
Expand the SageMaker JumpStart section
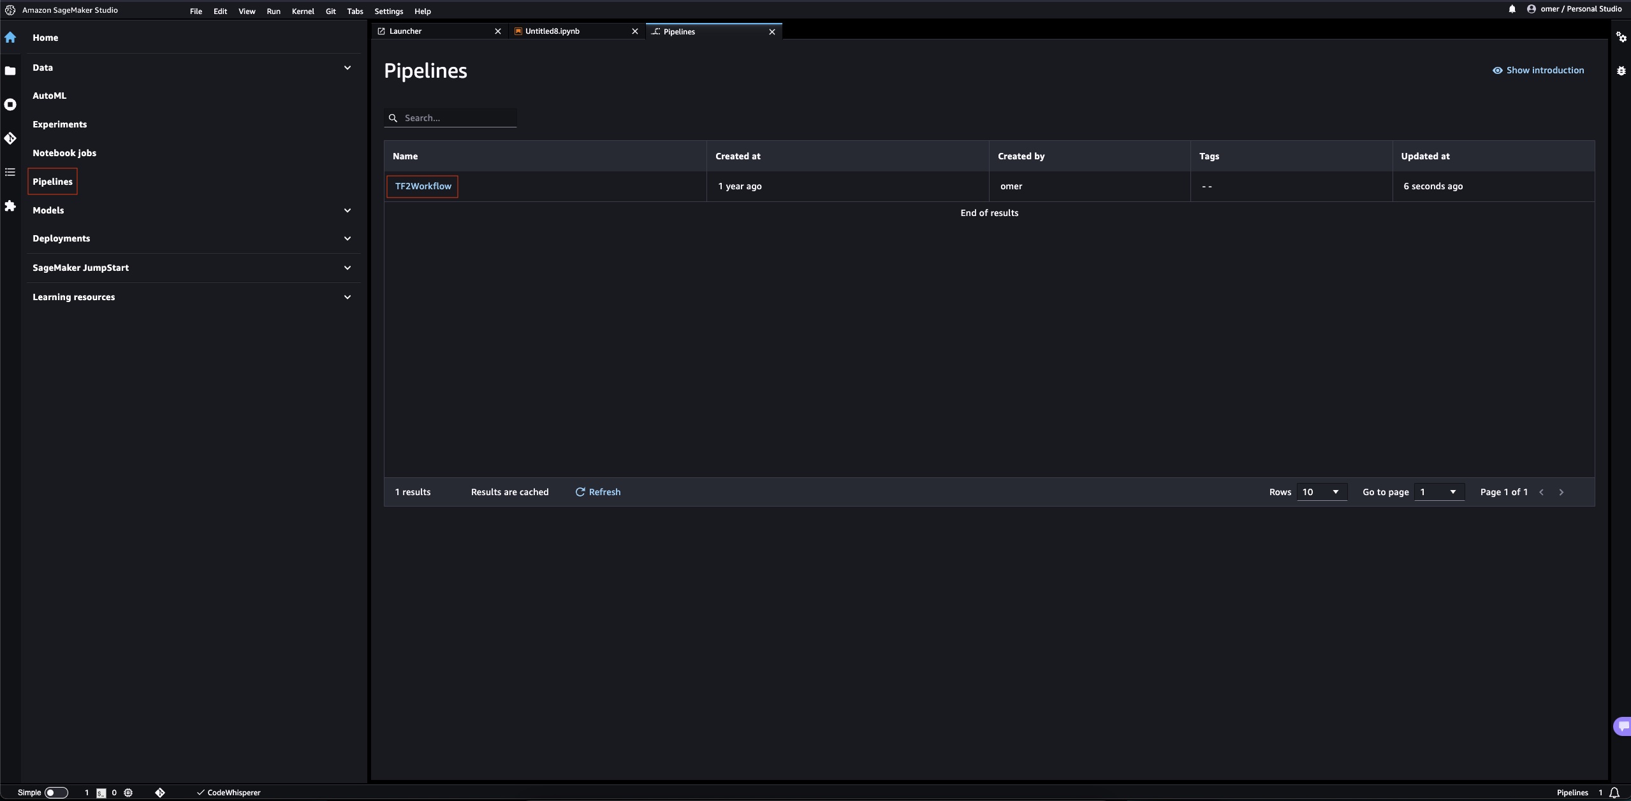click(347, 268)
